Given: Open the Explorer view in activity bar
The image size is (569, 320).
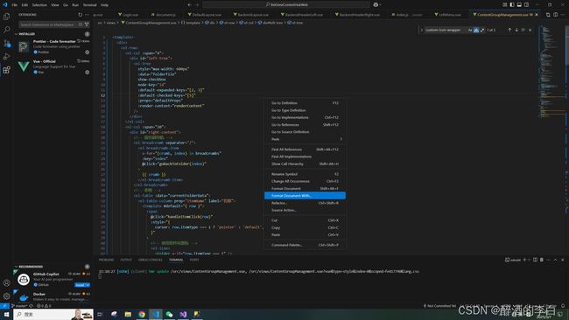Looking at the screenshot, I should 6,17.
